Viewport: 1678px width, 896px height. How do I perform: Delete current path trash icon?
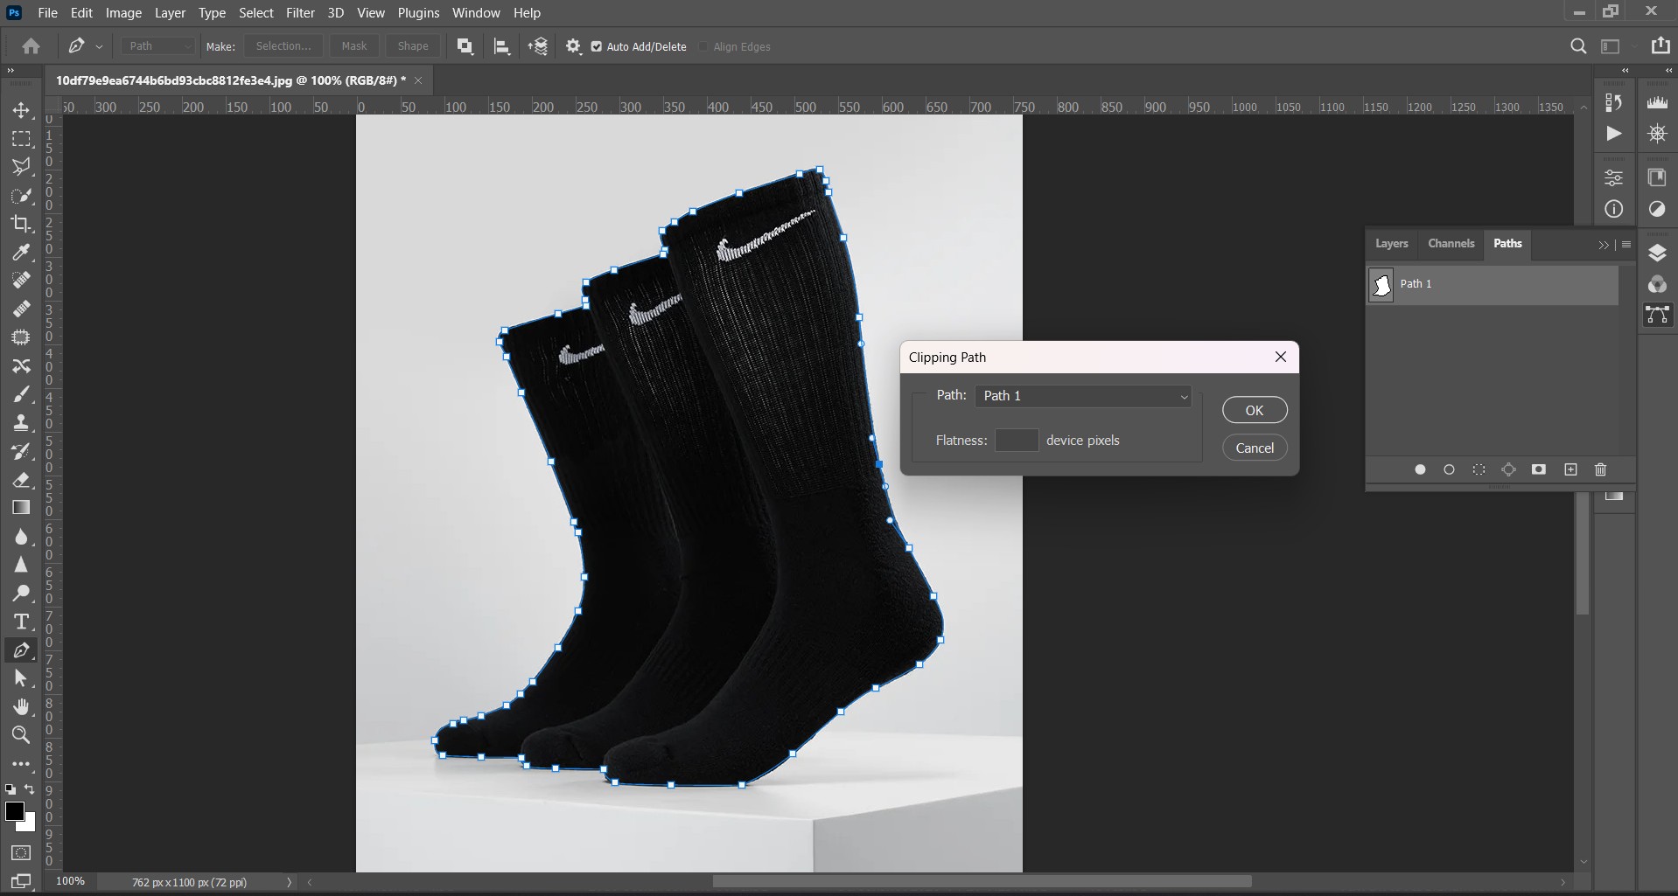(1601, 469)
